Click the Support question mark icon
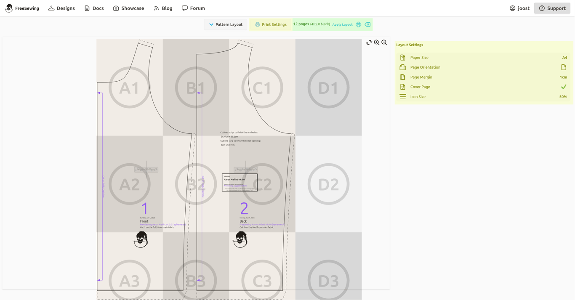Image resolution: width=575 pixels, height=300 pixels. tap(542, 8)
